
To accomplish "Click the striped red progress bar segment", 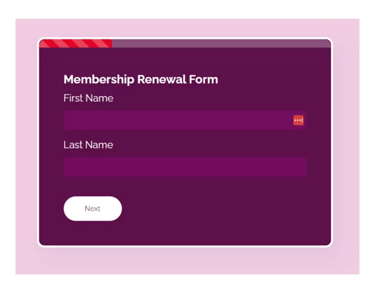I will (x=76, y=43).
